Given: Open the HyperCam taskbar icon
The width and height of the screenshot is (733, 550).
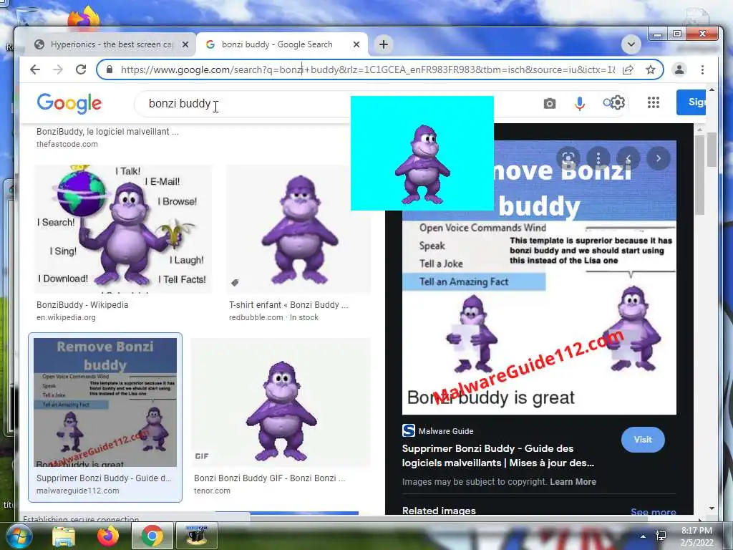Looking at the screenshot, I should pyautogui.click(x=197, y=536).
